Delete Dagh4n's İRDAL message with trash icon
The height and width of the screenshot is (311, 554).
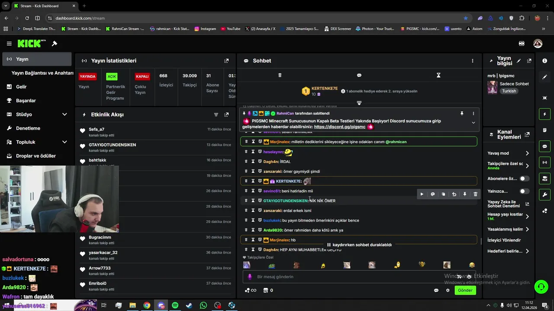[246, 162]
